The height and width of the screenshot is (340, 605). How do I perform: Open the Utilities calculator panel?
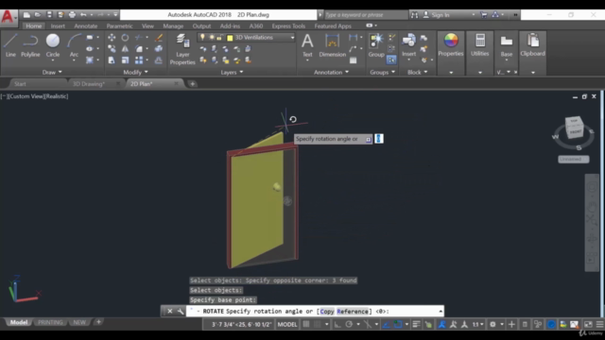(479, 45)
